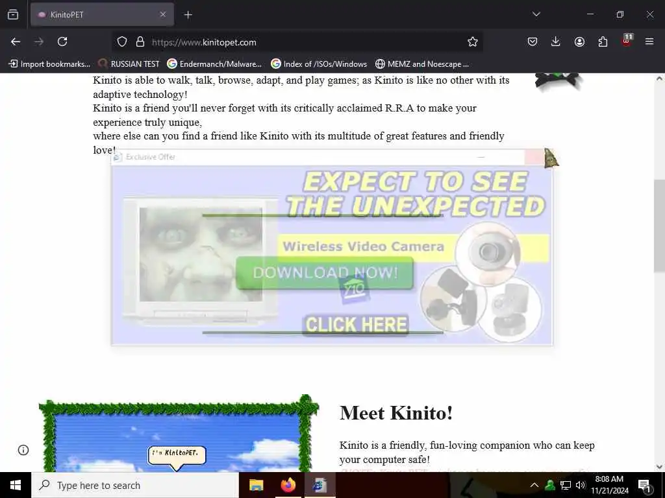Click the Exclusive Offer app taskbar icon

tap(320, 485)
